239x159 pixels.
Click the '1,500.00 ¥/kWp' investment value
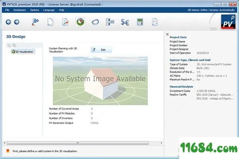(206, 91)
